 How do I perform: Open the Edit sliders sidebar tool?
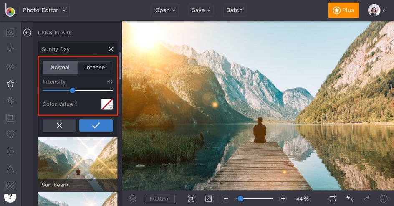pos(10,50)
